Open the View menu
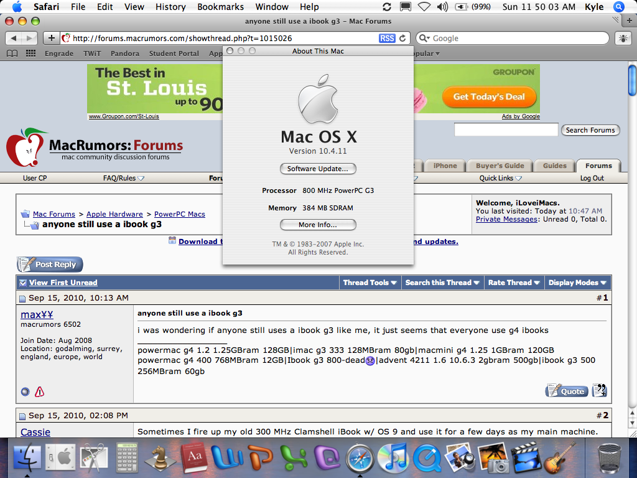 click(134, 7)
